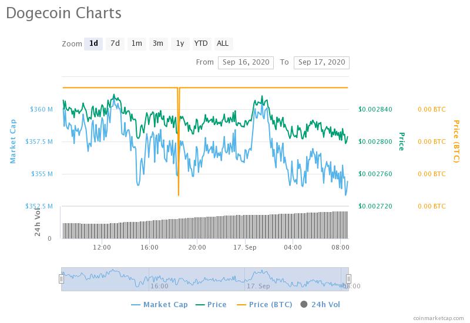Click the 17. Sep main axis label
This screenshot has width=470, height=323.
(x=245, y=247)
